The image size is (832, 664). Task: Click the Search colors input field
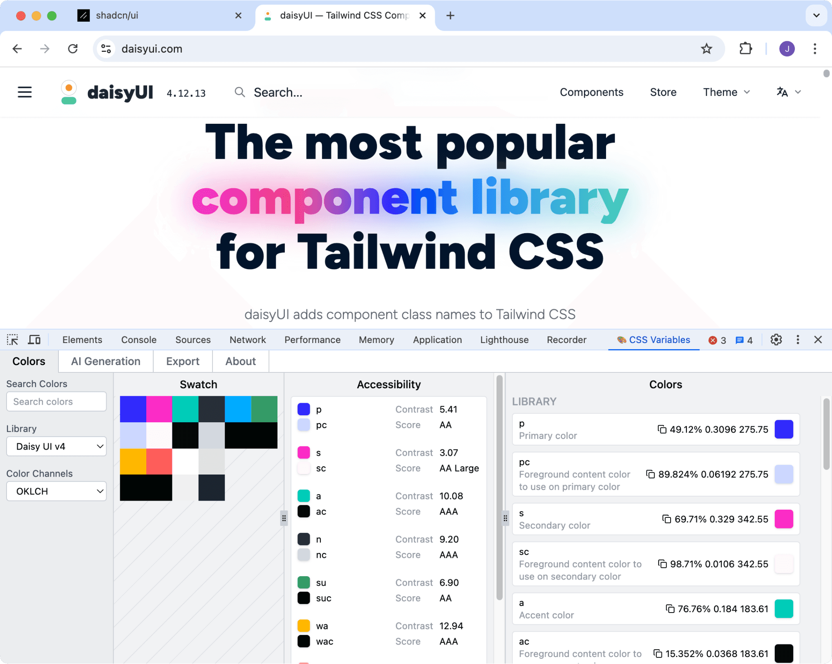(57, 401)
